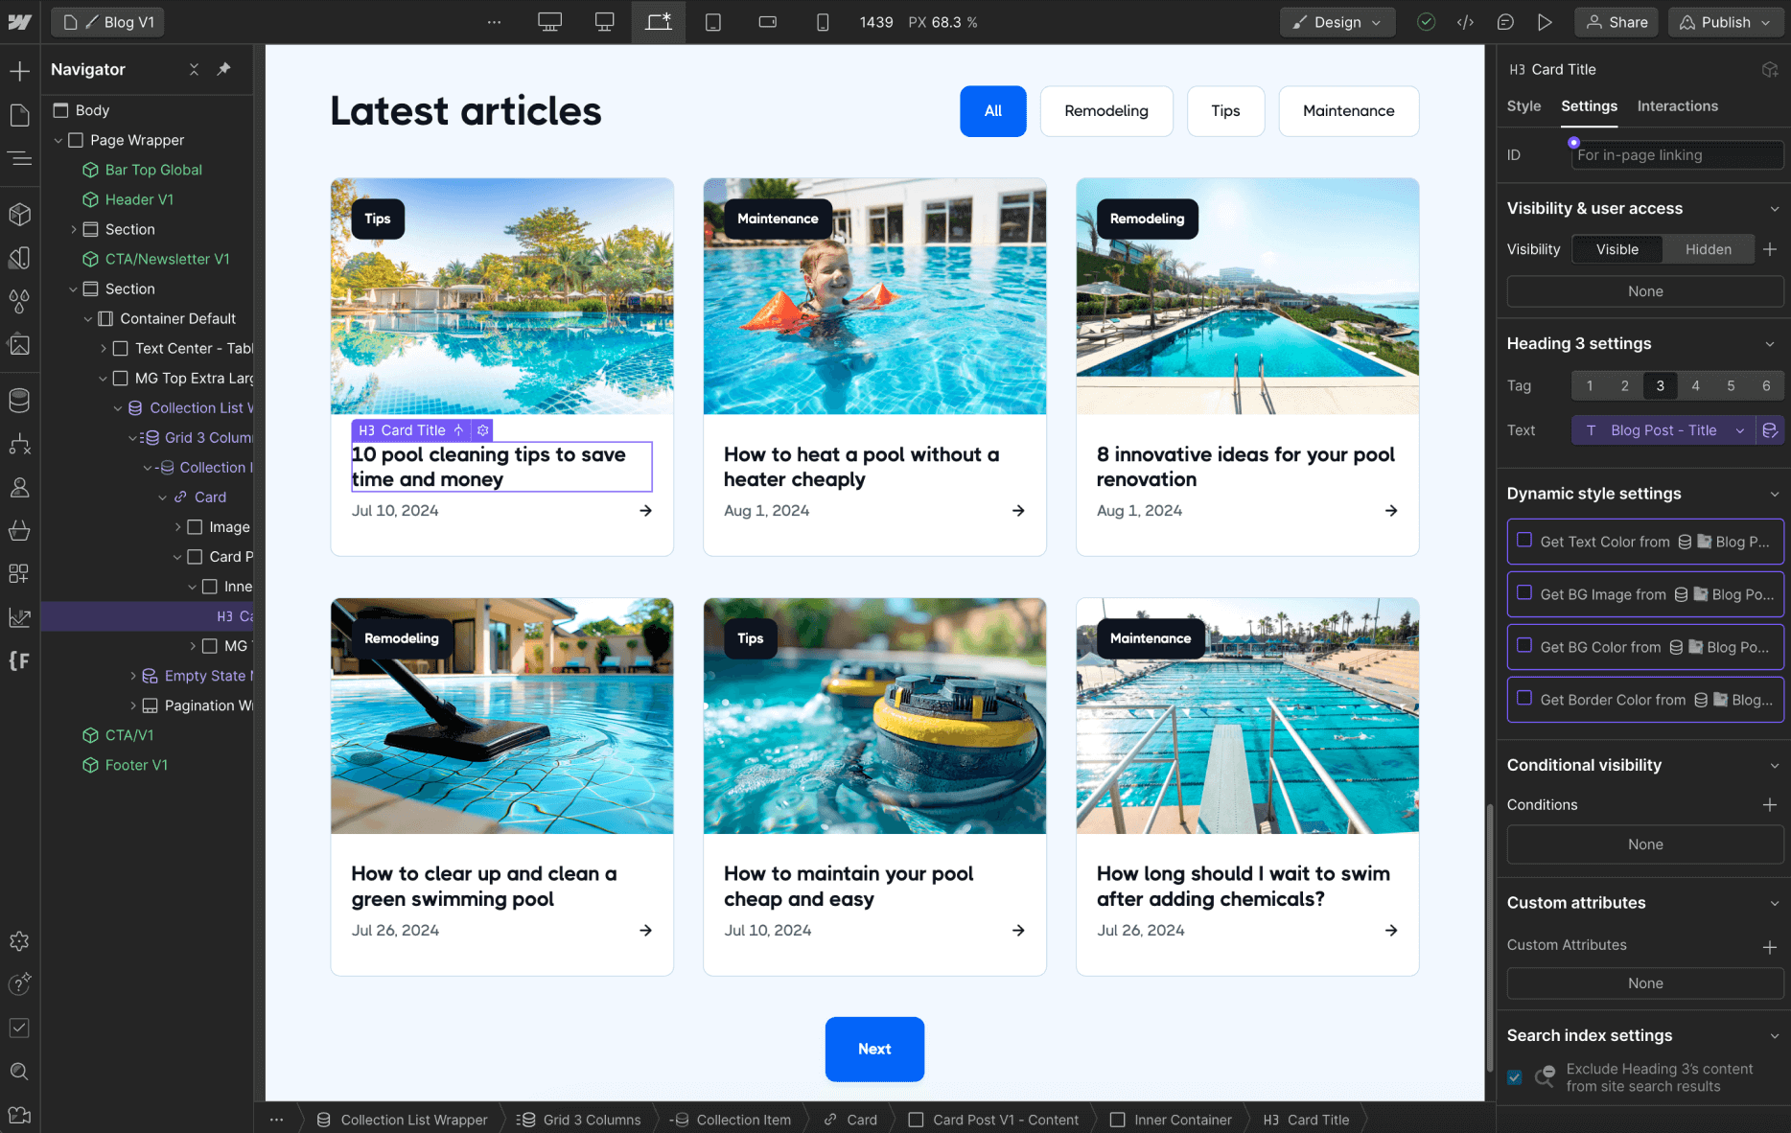This screenshot has width=1791, height=1133.
Task: Switch to the Style tab
Action: click(x=1524, y=106)
